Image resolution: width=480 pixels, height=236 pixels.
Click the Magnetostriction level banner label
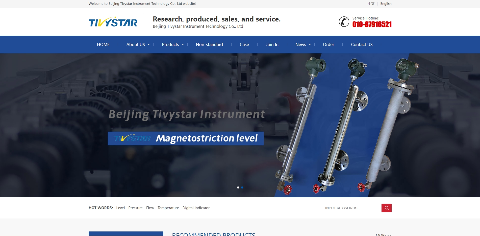(186, 138)
